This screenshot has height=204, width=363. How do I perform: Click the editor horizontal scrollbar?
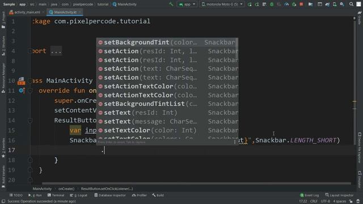(x=196, y=184)
